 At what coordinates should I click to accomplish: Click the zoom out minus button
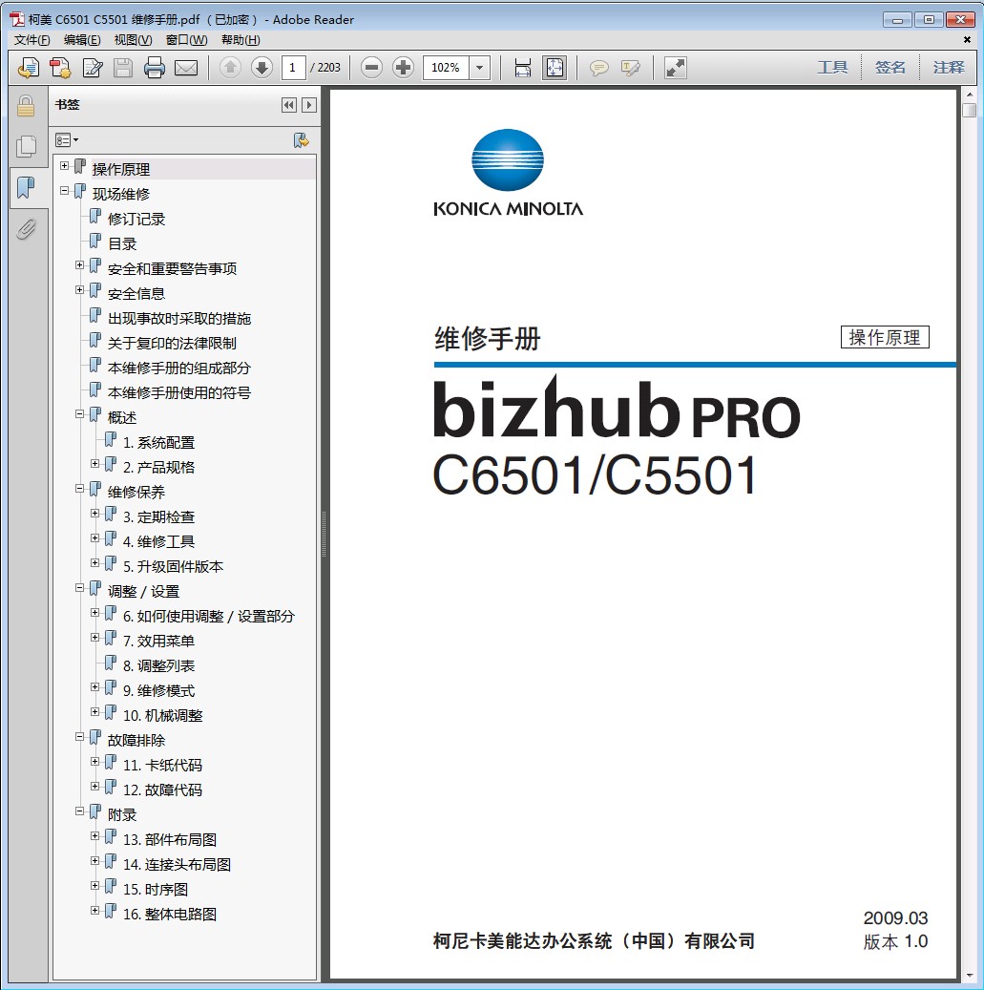click(372, 68)
